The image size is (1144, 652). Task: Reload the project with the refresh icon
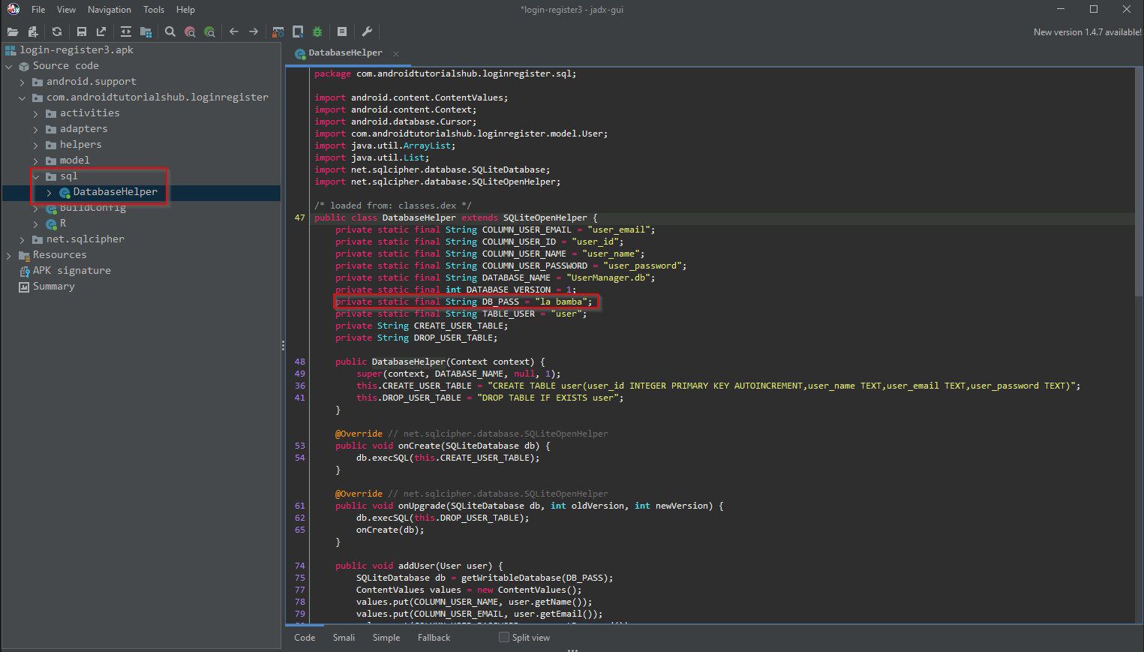coord(57,32)
